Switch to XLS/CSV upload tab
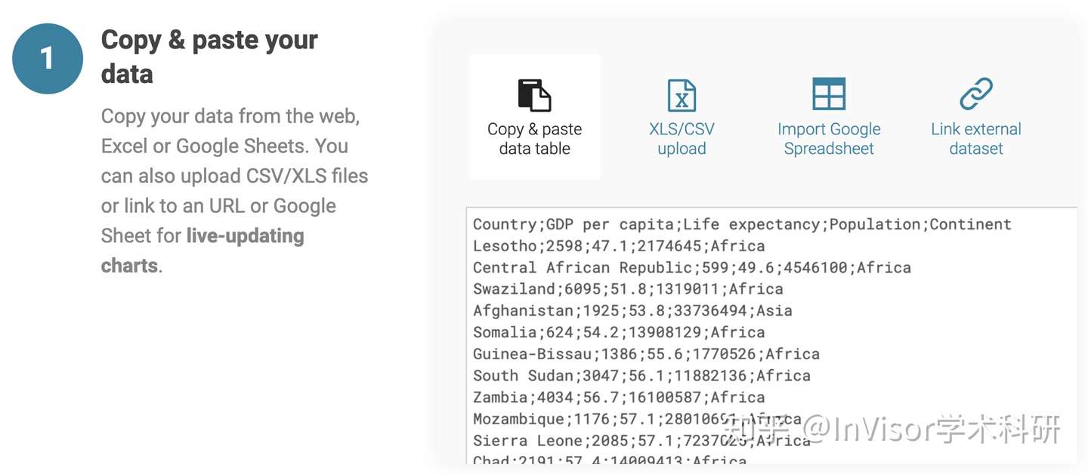Viewport: 1088px width, 474px height. 682,116
